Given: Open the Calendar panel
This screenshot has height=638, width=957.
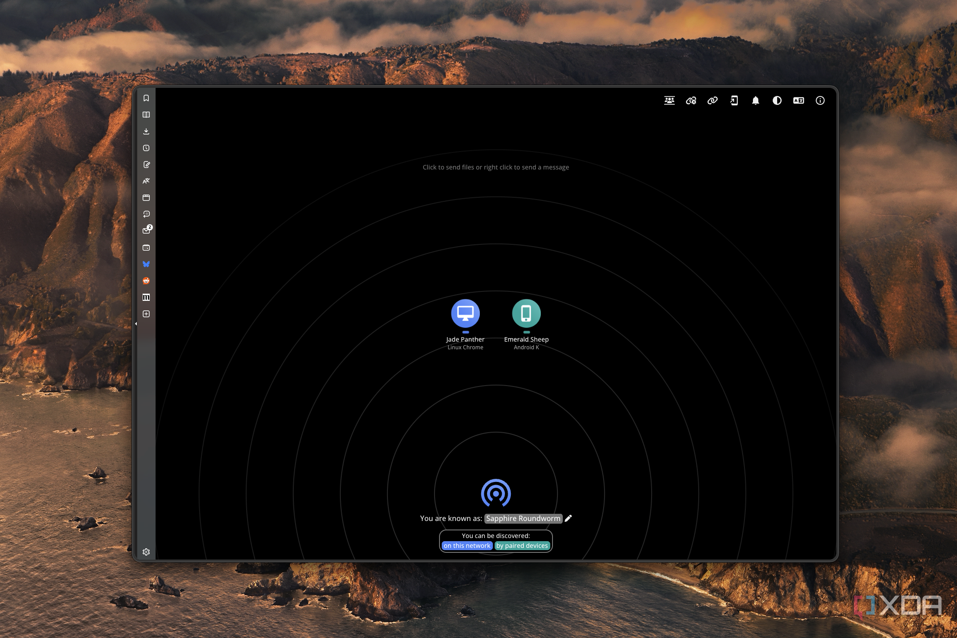Looking at the screenshot, I should coord(146,247).
